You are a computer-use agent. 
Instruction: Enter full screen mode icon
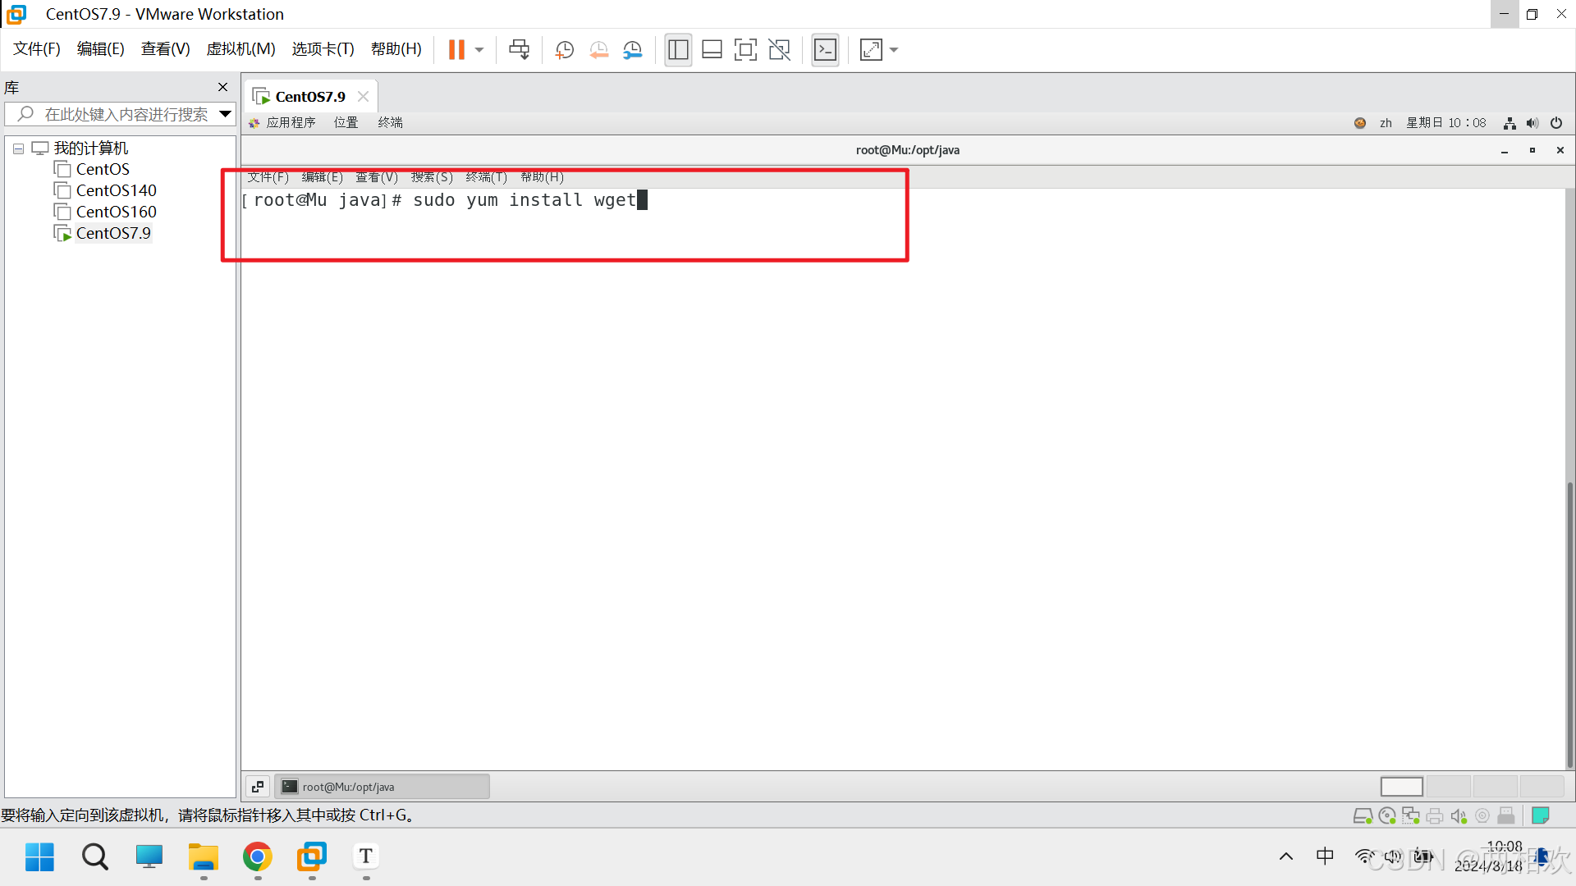[x=744, y=50]
